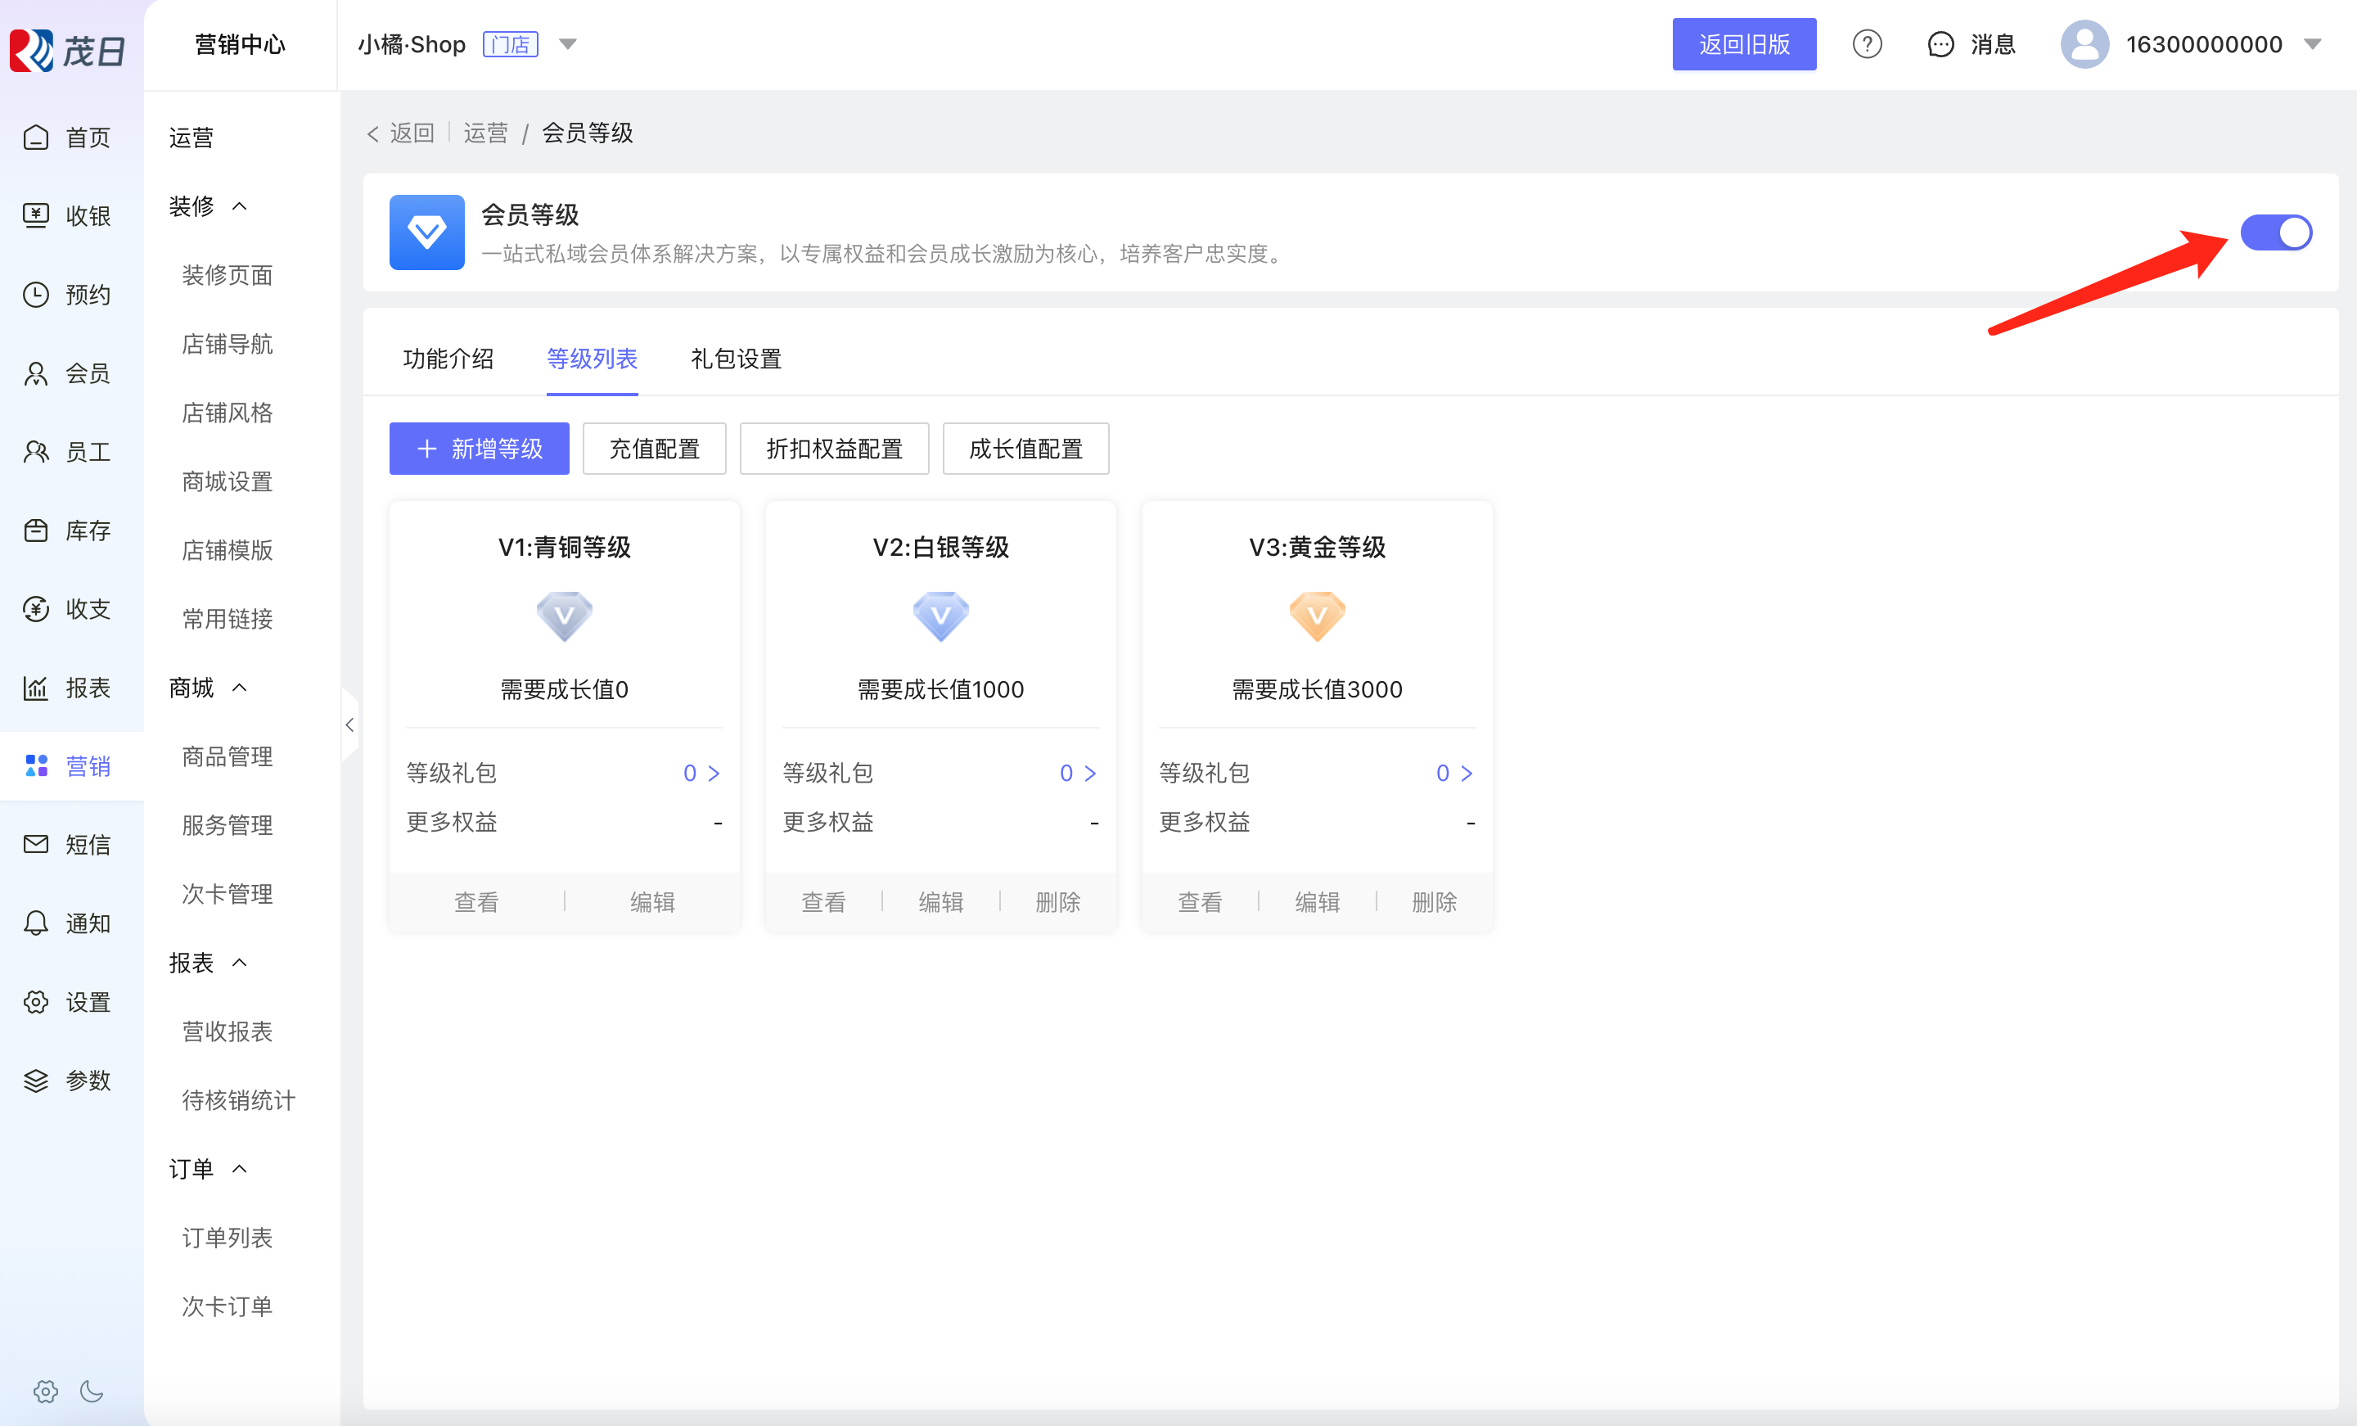
Task: Open the 消息 messages icon
Action: (x=1940, y=44)
